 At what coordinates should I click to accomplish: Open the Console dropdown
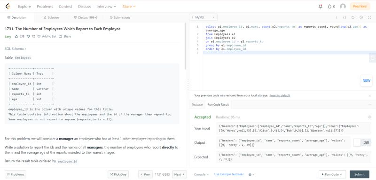point(201,174)
